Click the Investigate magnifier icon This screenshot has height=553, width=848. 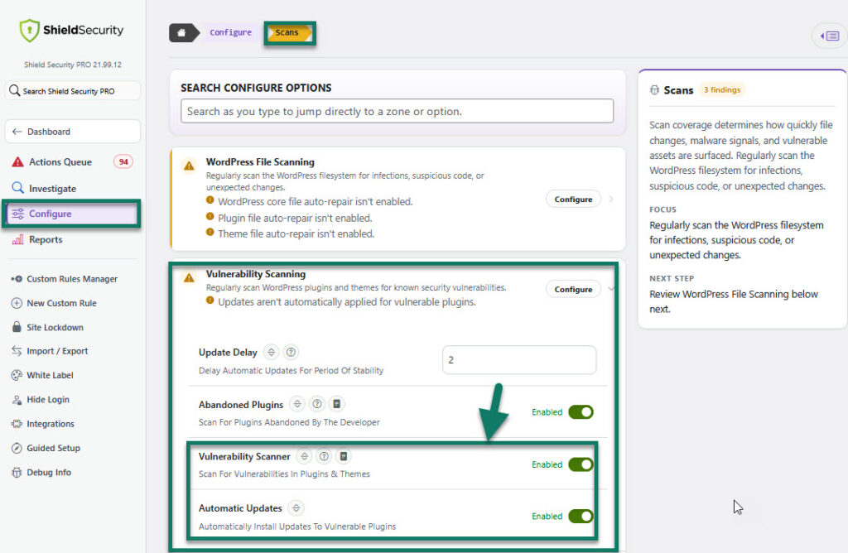coord(18,188)
